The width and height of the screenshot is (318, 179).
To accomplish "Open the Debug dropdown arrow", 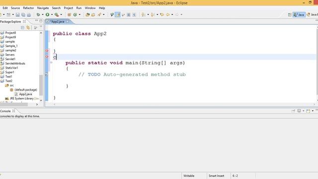I will (x=43, y=14).
